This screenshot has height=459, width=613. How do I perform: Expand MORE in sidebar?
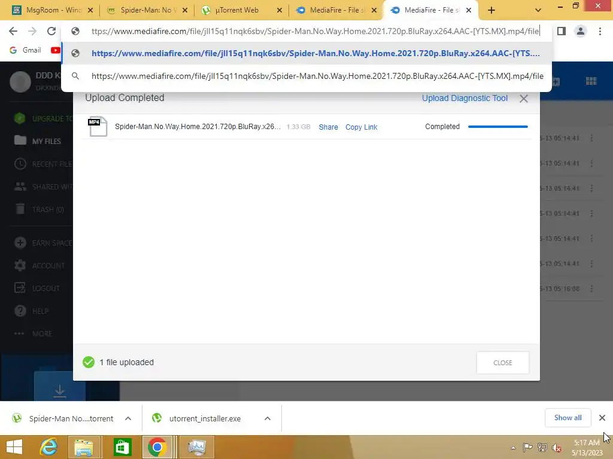pos(33,333)
